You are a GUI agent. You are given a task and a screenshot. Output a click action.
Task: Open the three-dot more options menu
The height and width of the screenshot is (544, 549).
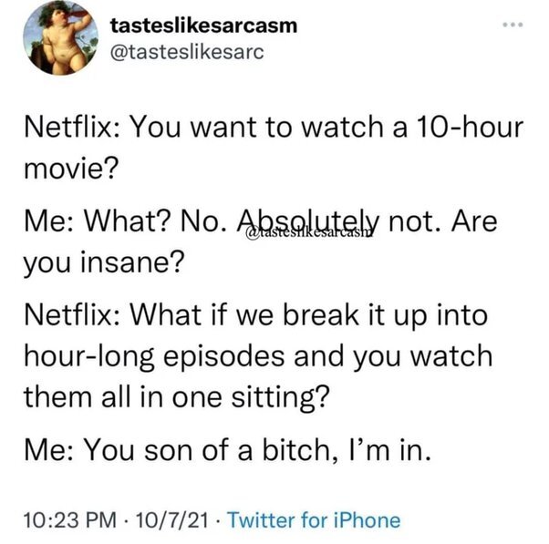(x=513, y=25)
